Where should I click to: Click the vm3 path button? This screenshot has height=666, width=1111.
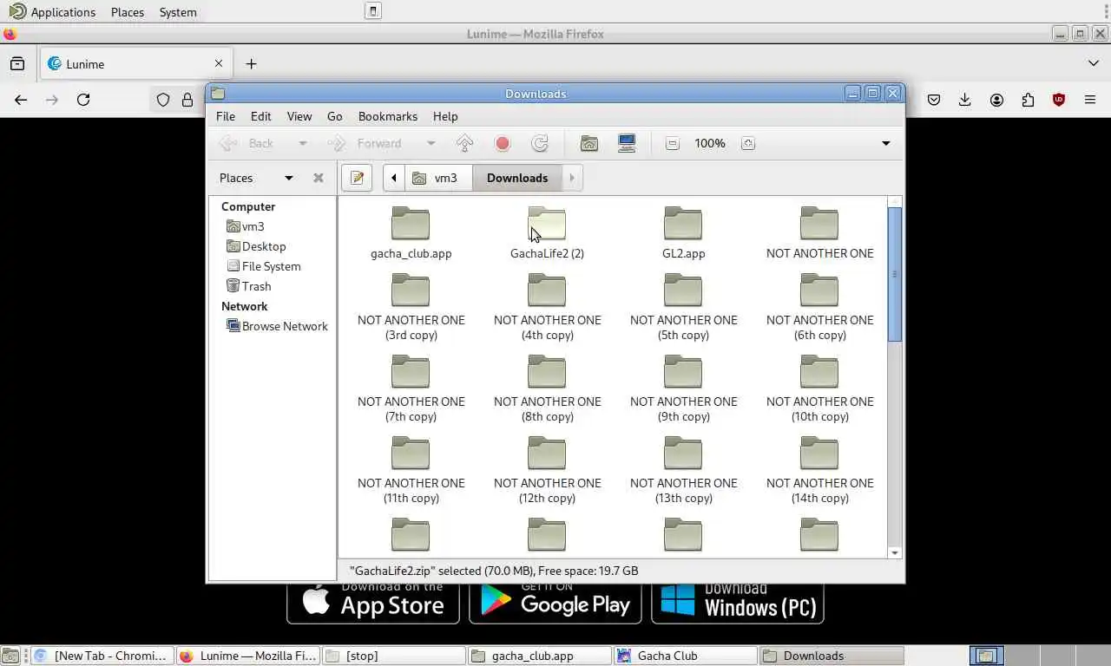click(x=438, y=178)
